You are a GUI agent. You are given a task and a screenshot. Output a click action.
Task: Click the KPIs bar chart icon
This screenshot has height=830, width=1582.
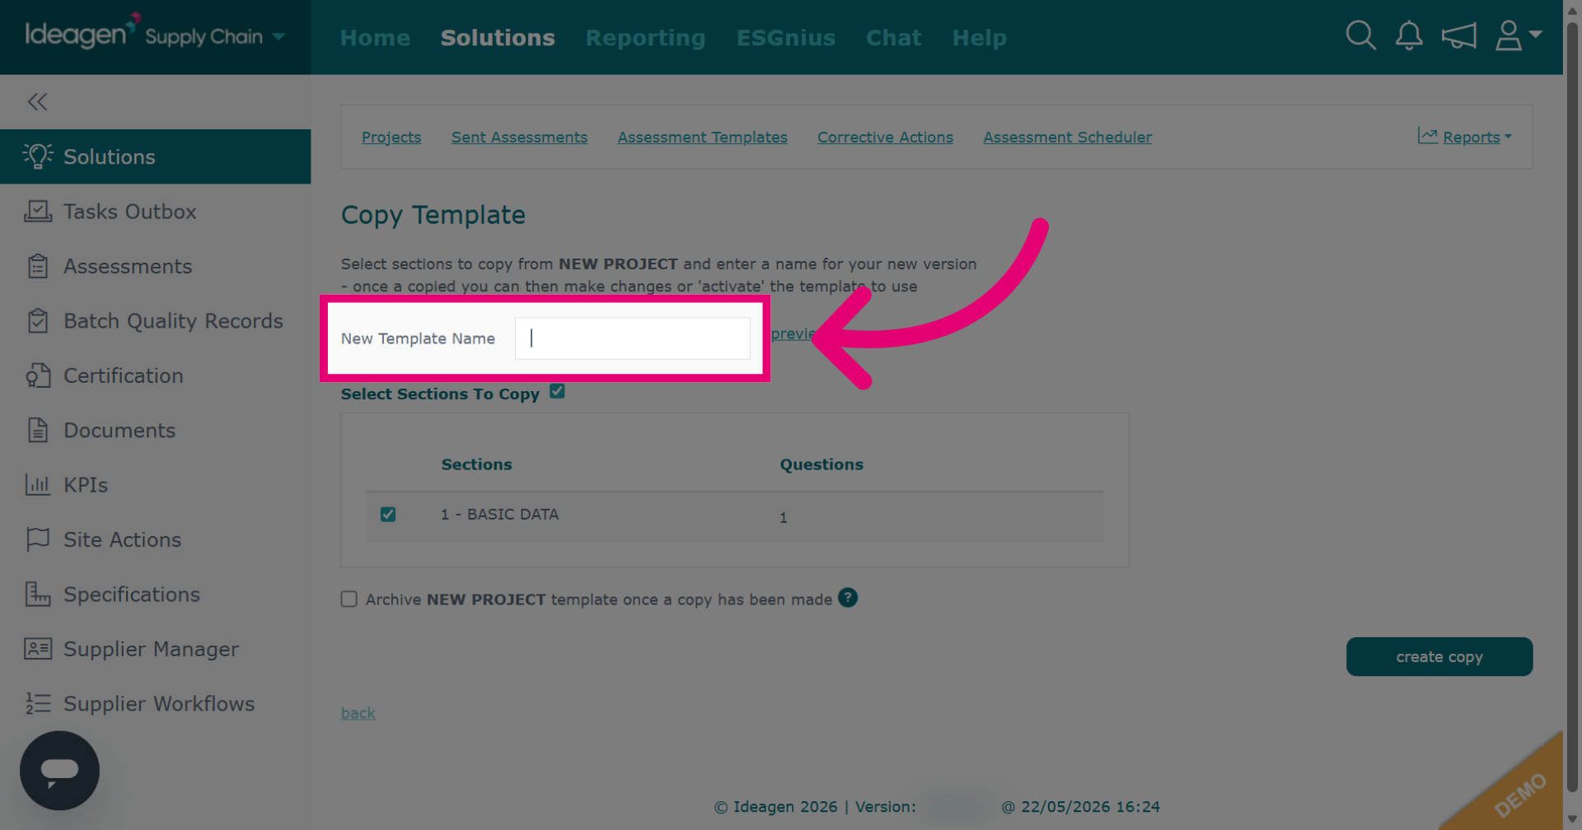click(x=38, y=484)
